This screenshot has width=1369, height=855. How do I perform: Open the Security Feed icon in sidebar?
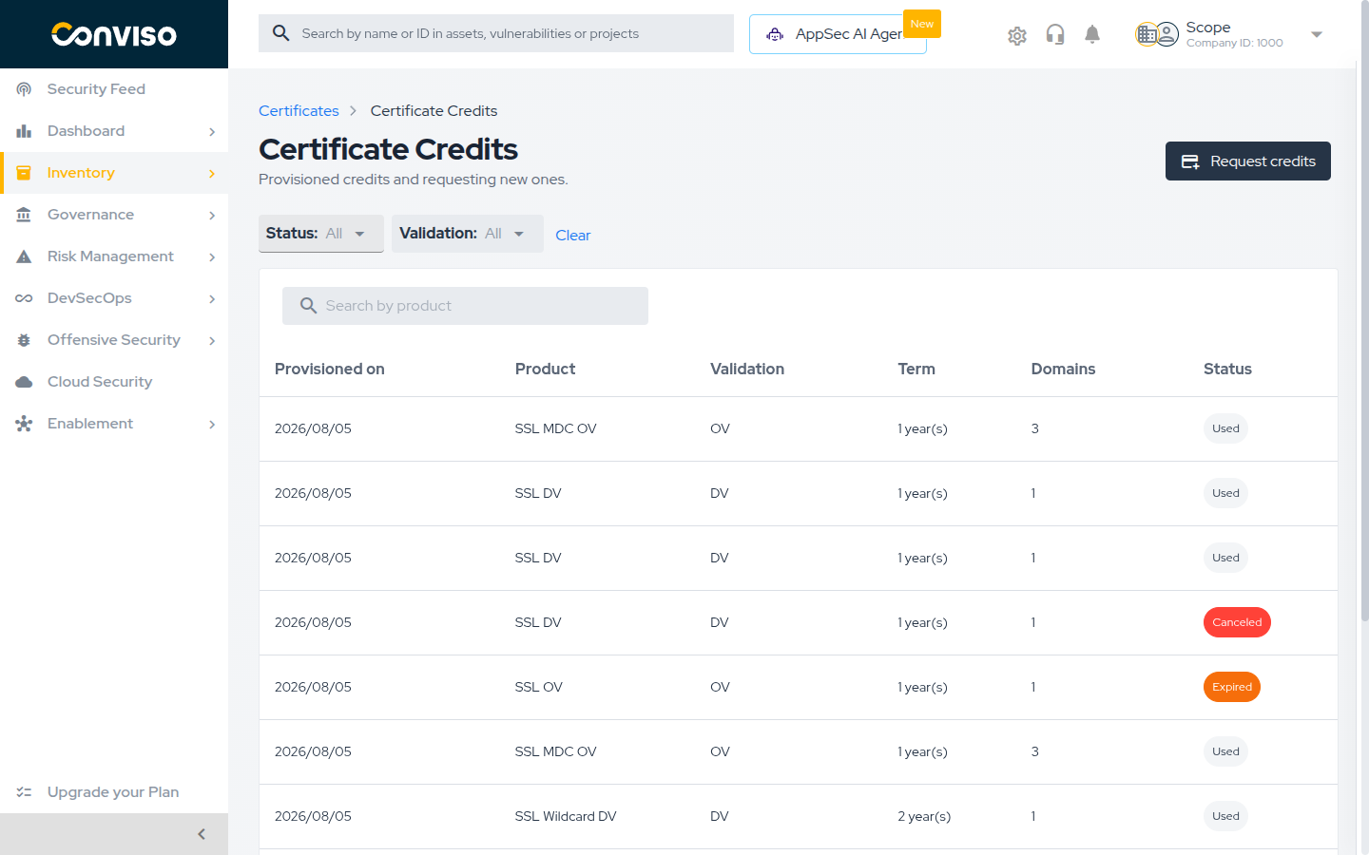click(x=24, y=89)
